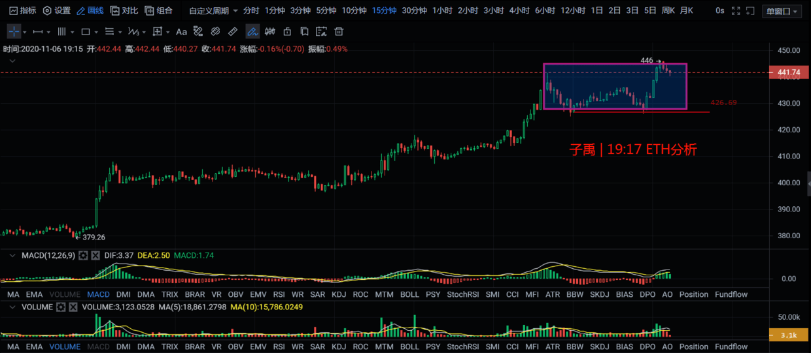Click the 对比 compare button
Viewport: 811px width, 353px height.
point(124,11)
